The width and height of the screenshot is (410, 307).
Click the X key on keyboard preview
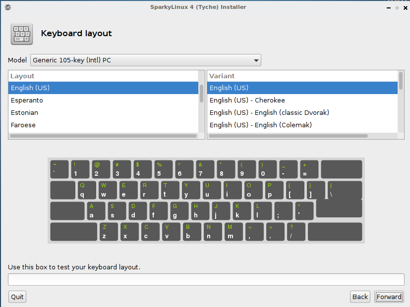pyautogui.click(x=130, y=232)
